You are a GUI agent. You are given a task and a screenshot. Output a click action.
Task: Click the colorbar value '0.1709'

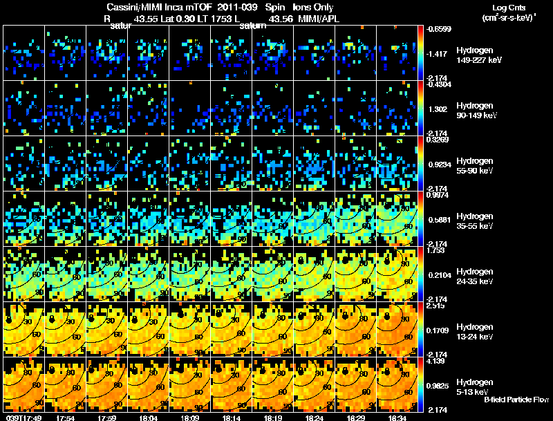438,330
